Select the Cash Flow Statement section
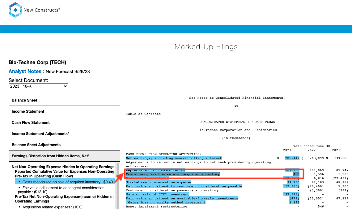352x209 pixels. [64, 123]
